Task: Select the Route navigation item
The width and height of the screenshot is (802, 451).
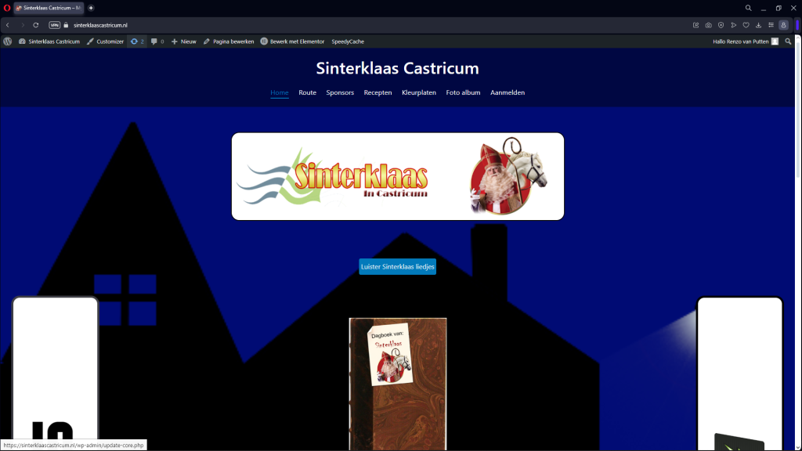Action: click(307, 92)
